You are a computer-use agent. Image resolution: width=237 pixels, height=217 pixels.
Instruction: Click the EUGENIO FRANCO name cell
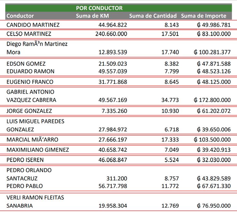click(30, 82)
